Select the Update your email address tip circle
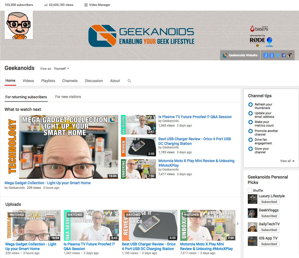299x258 pixels. pyautogui.click(x=250, y=113)
